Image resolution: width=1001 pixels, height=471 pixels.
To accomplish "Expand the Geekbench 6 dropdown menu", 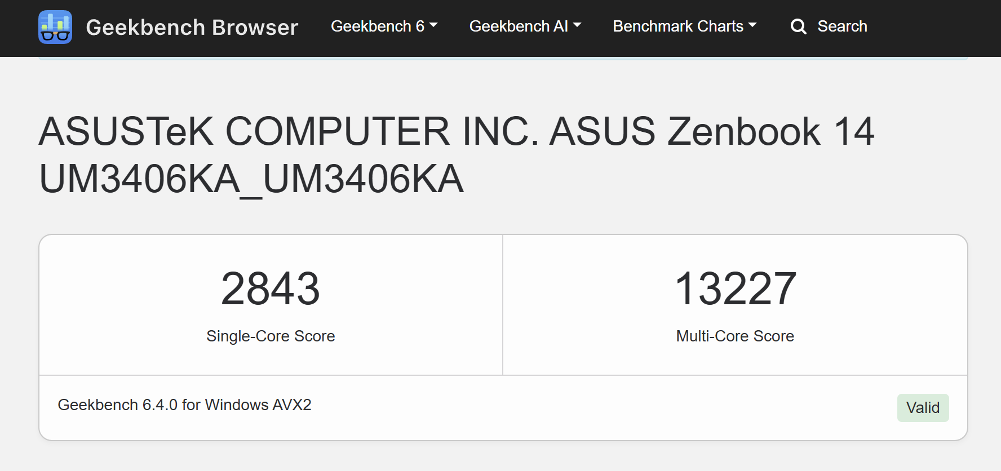I will (x=384, y=26).
